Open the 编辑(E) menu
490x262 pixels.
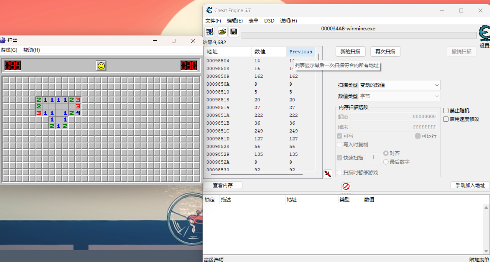pyautogui.click(x=235, y=21)
